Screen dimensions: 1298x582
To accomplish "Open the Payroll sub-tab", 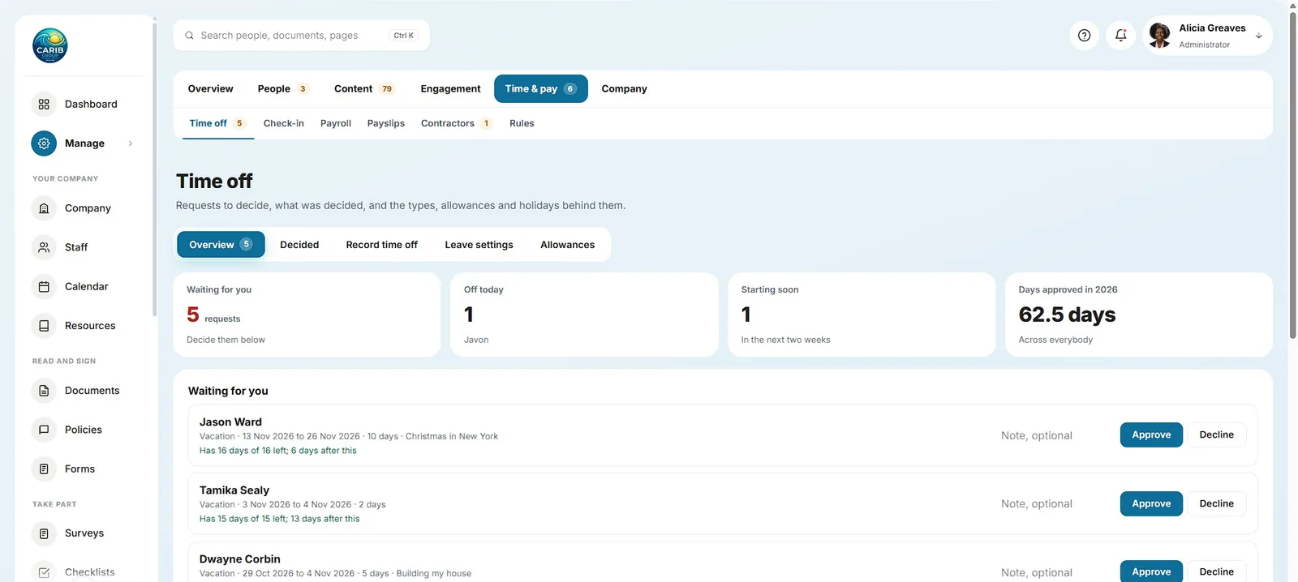I will pyautogui.click(x=336, y=123).
